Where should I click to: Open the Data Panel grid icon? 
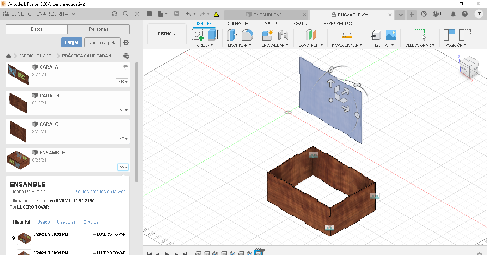tap(149, 14)
